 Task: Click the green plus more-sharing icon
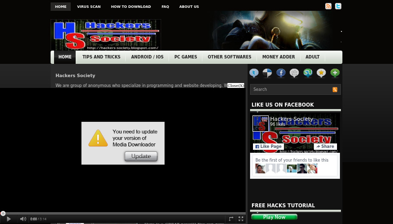[335, 73]
